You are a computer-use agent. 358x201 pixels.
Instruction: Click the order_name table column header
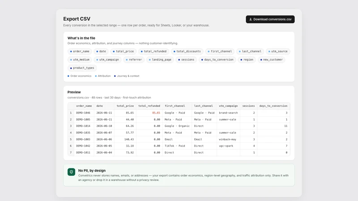[84, 106]
